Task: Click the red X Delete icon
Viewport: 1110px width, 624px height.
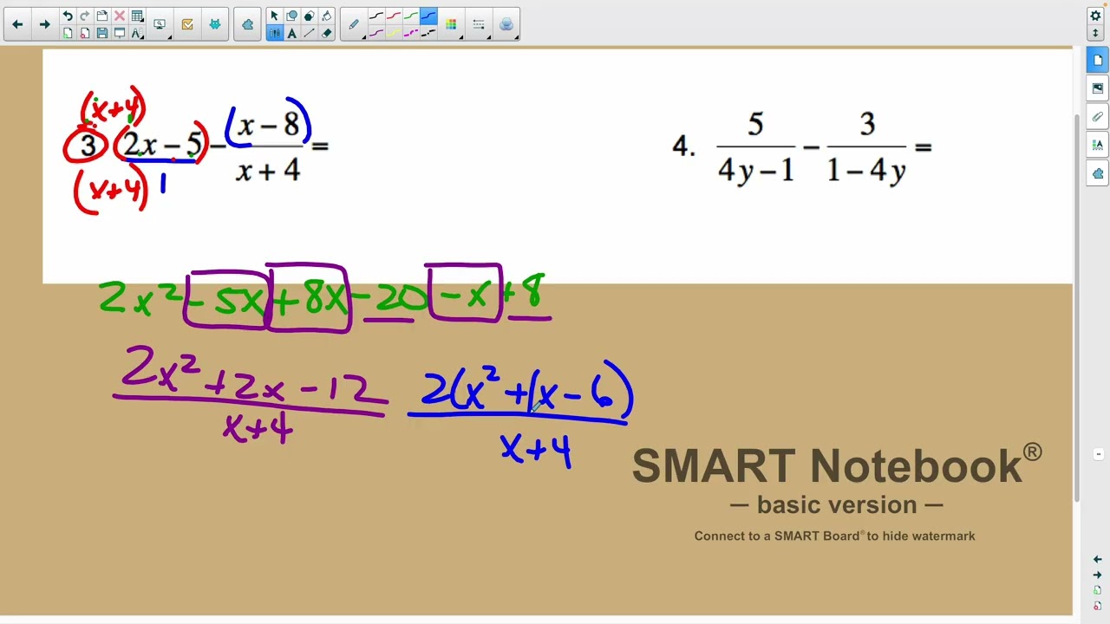Action: click(x=120, y=16)
